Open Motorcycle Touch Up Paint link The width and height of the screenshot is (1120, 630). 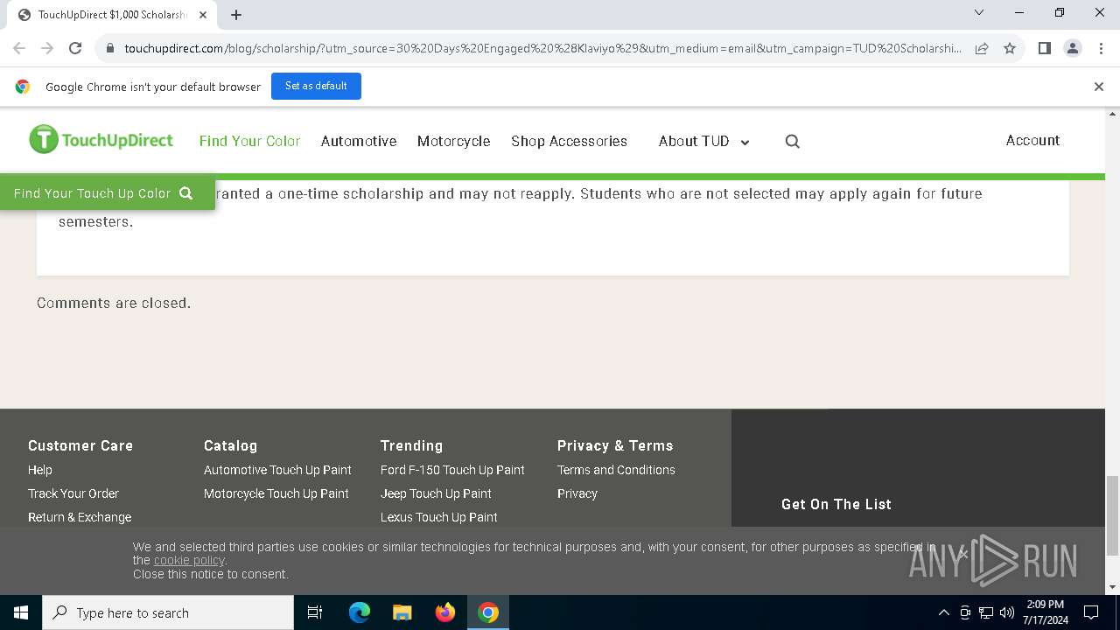[276, 493]
